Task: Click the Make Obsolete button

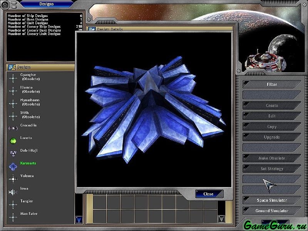Action: [x=272, y=158]
